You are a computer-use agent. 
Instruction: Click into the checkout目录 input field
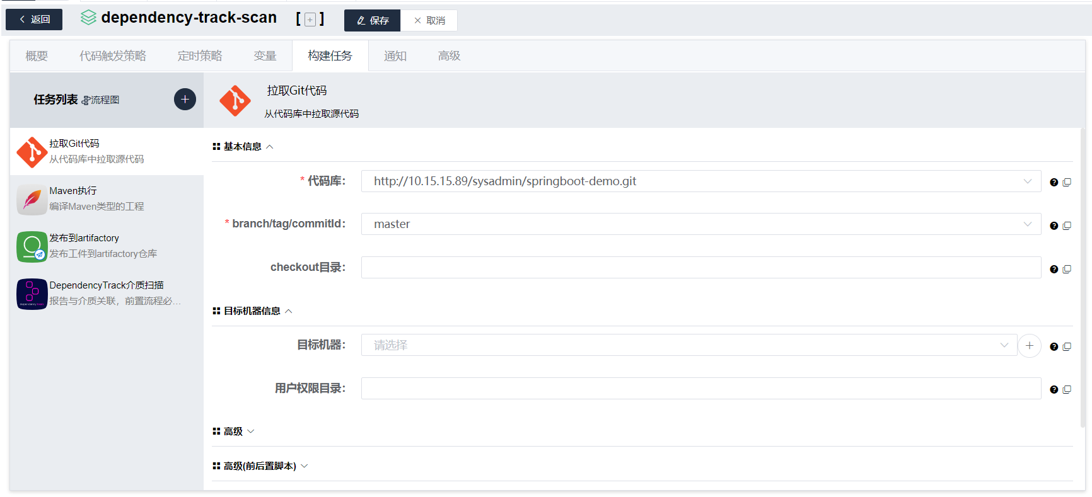point(700,268)
